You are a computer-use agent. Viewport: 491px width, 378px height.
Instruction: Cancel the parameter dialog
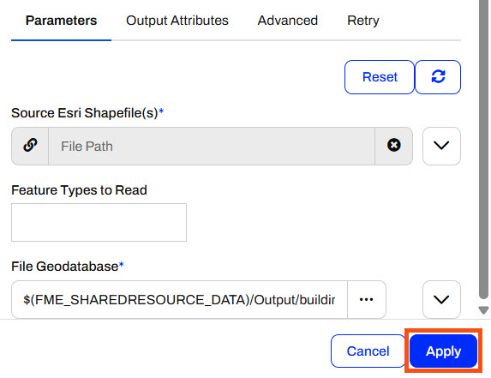pos(368,351)
